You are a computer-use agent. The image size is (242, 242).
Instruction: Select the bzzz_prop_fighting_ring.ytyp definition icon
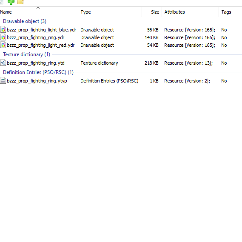tap(3, 81)
